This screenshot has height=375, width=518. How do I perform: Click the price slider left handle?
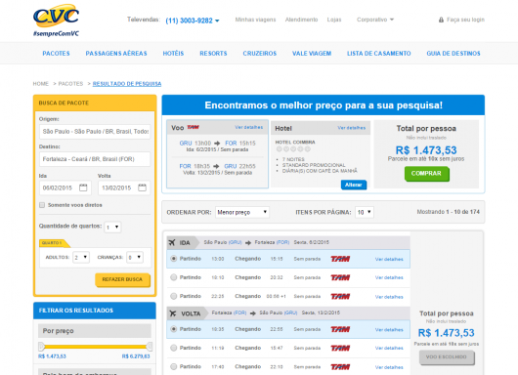(41, 347)
